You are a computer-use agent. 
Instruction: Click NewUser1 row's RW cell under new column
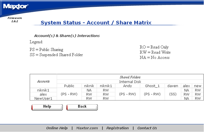198,98
